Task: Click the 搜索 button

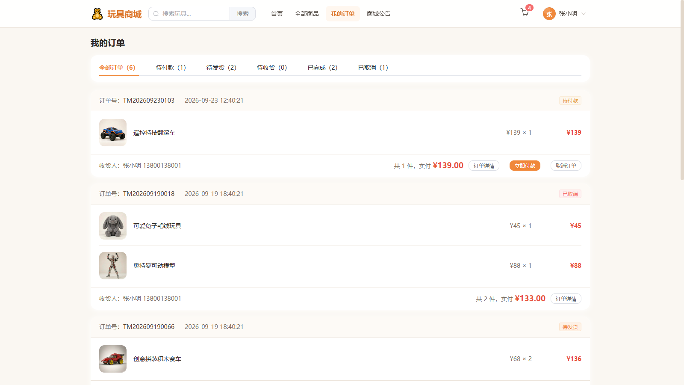Action: click(242, 14)
